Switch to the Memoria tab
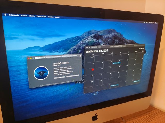 click(x=64, y=56)
